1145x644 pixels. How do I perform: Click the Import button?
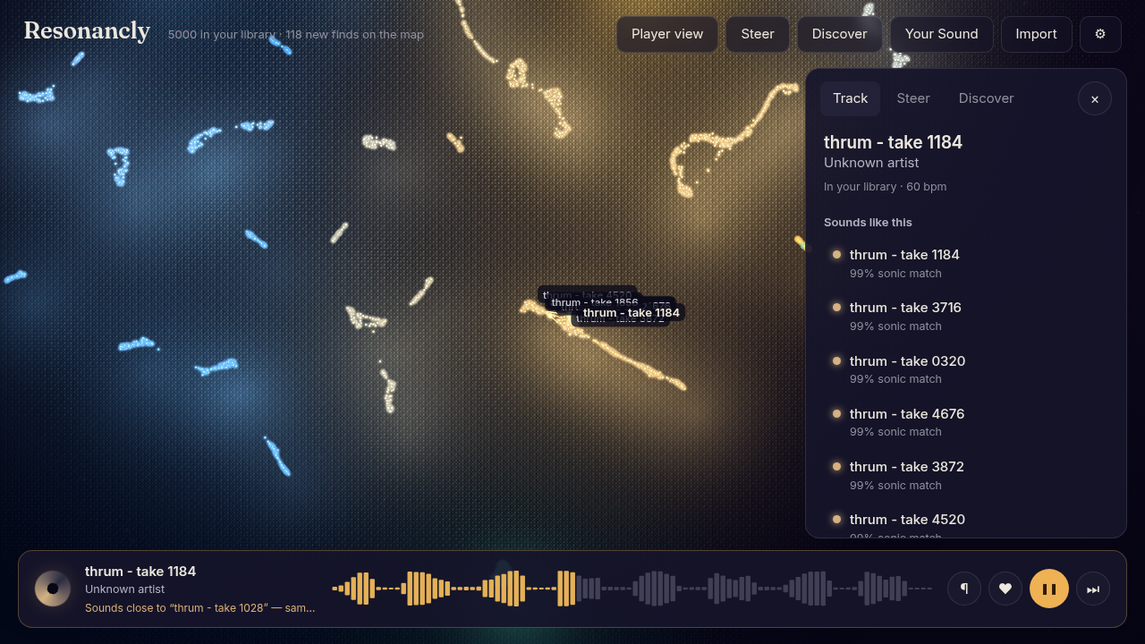(1036, 34)
